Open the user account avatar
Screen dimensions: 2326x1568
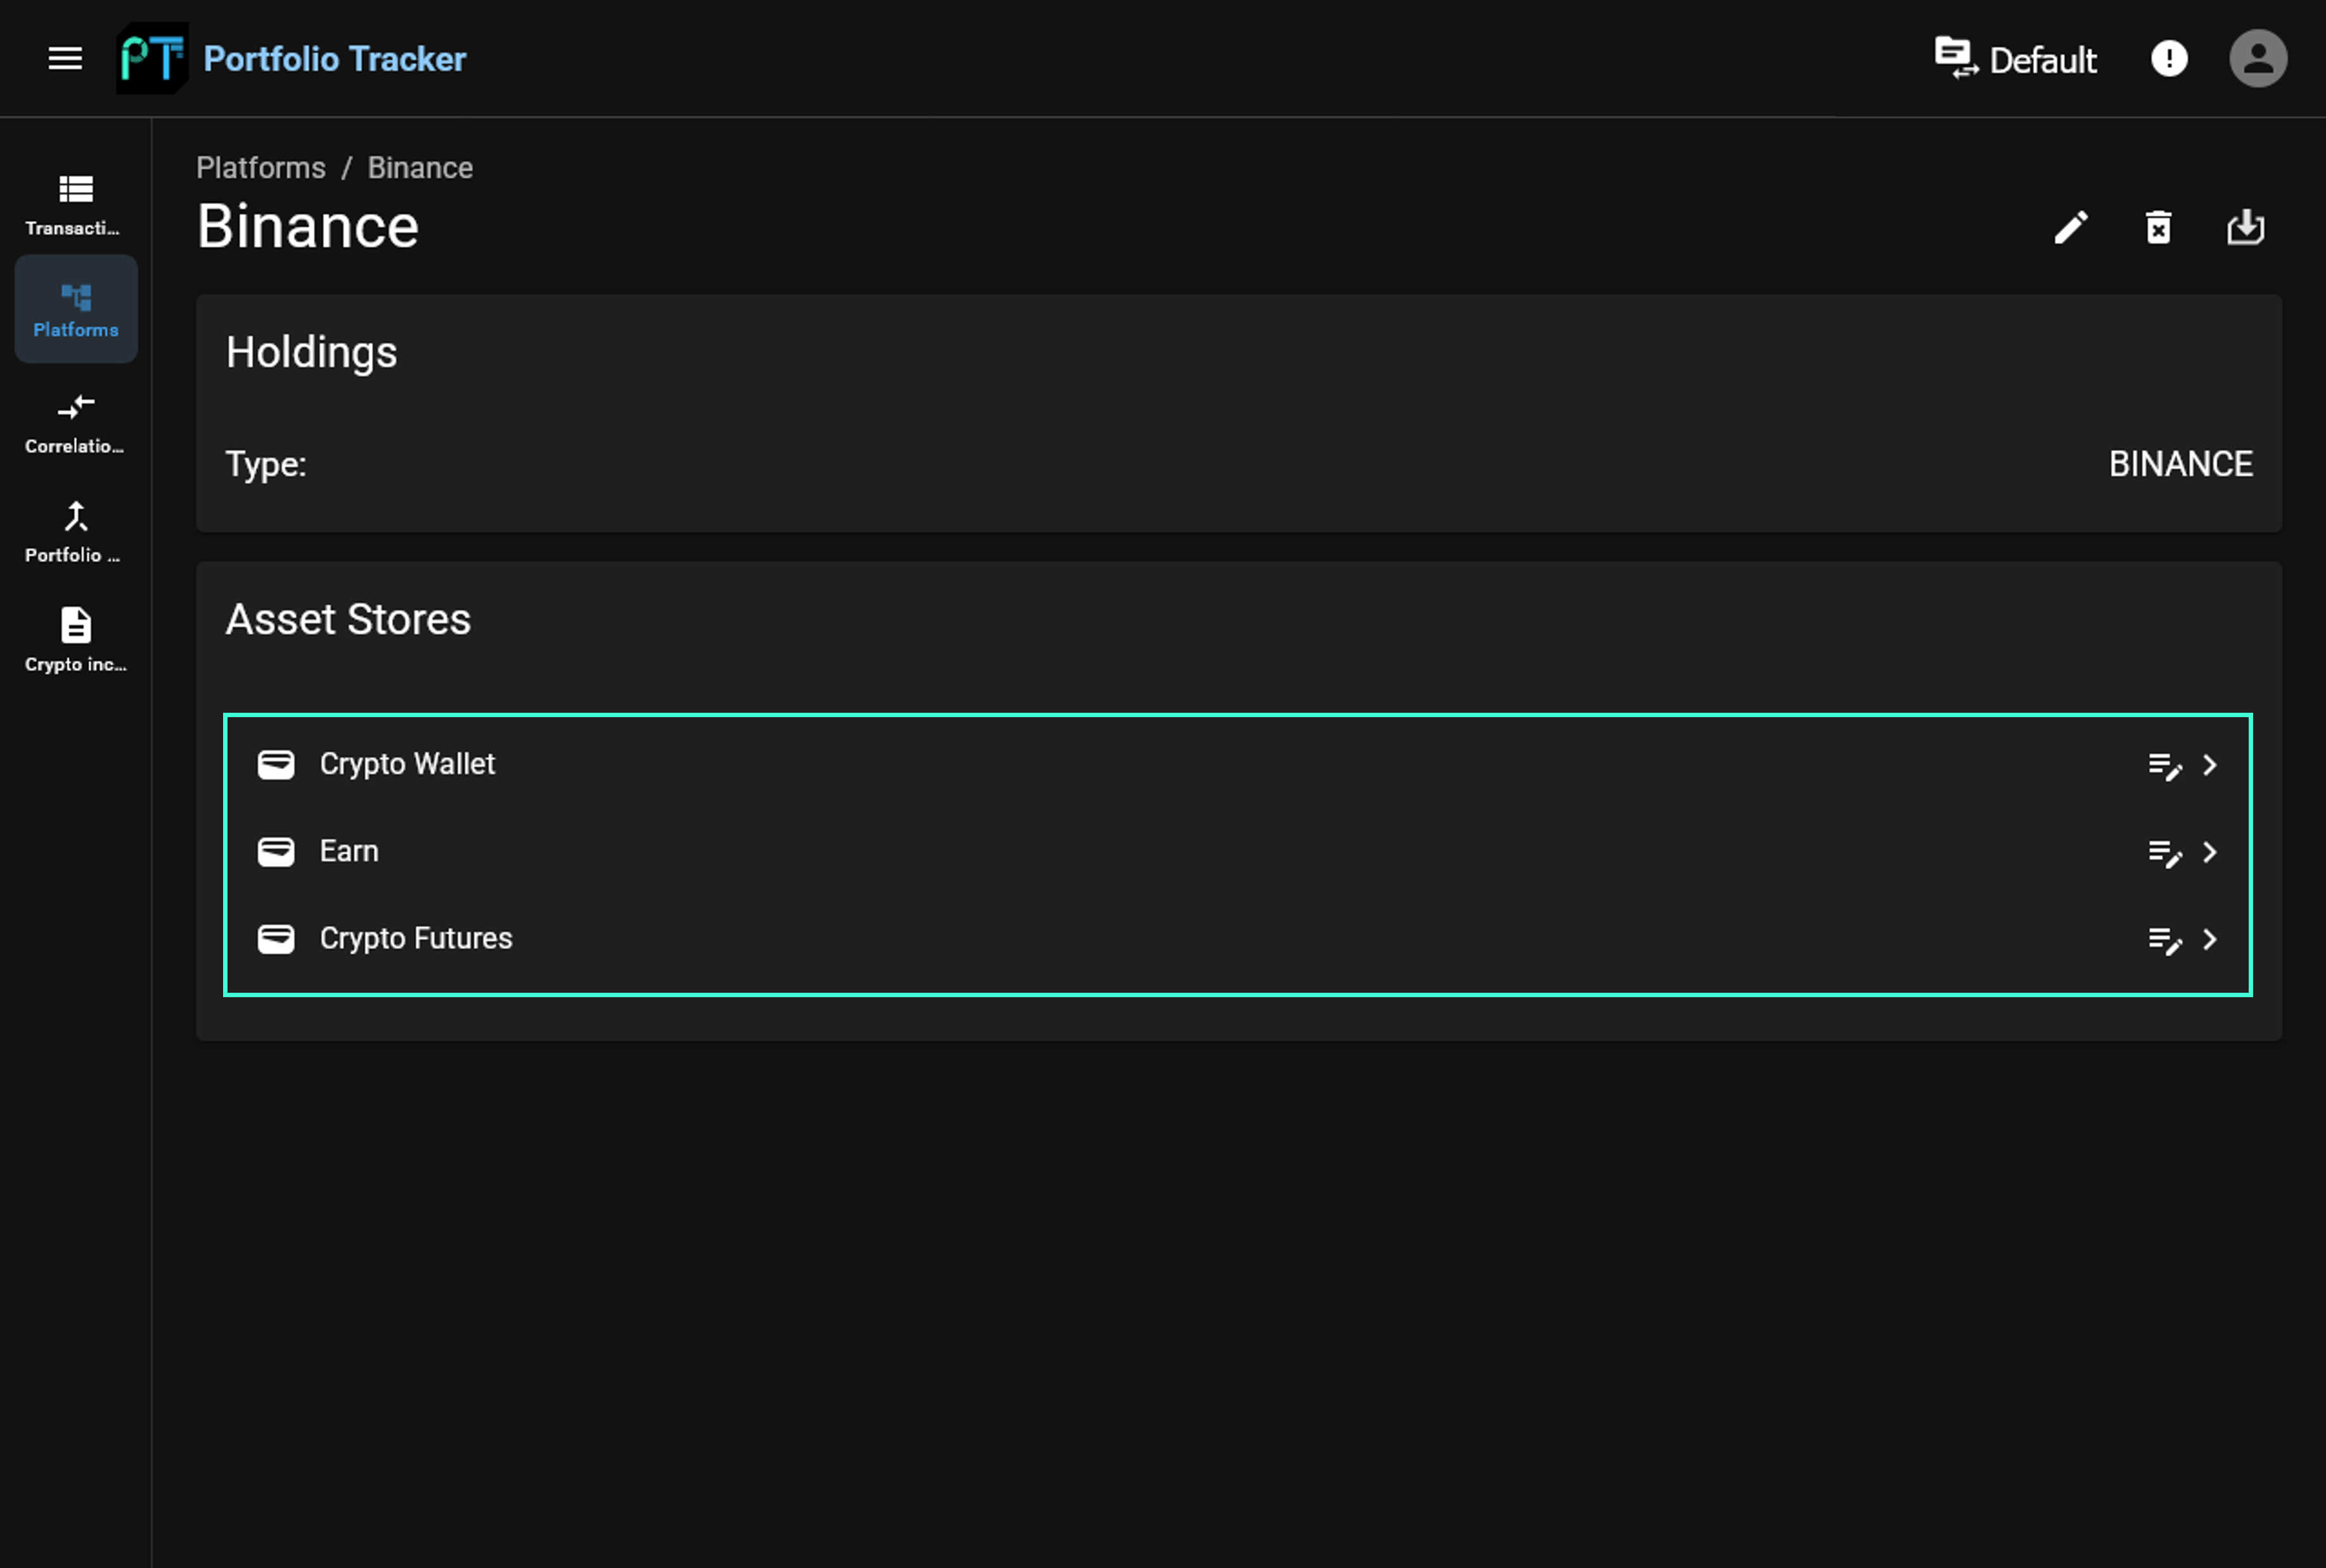pos(2257,58)
